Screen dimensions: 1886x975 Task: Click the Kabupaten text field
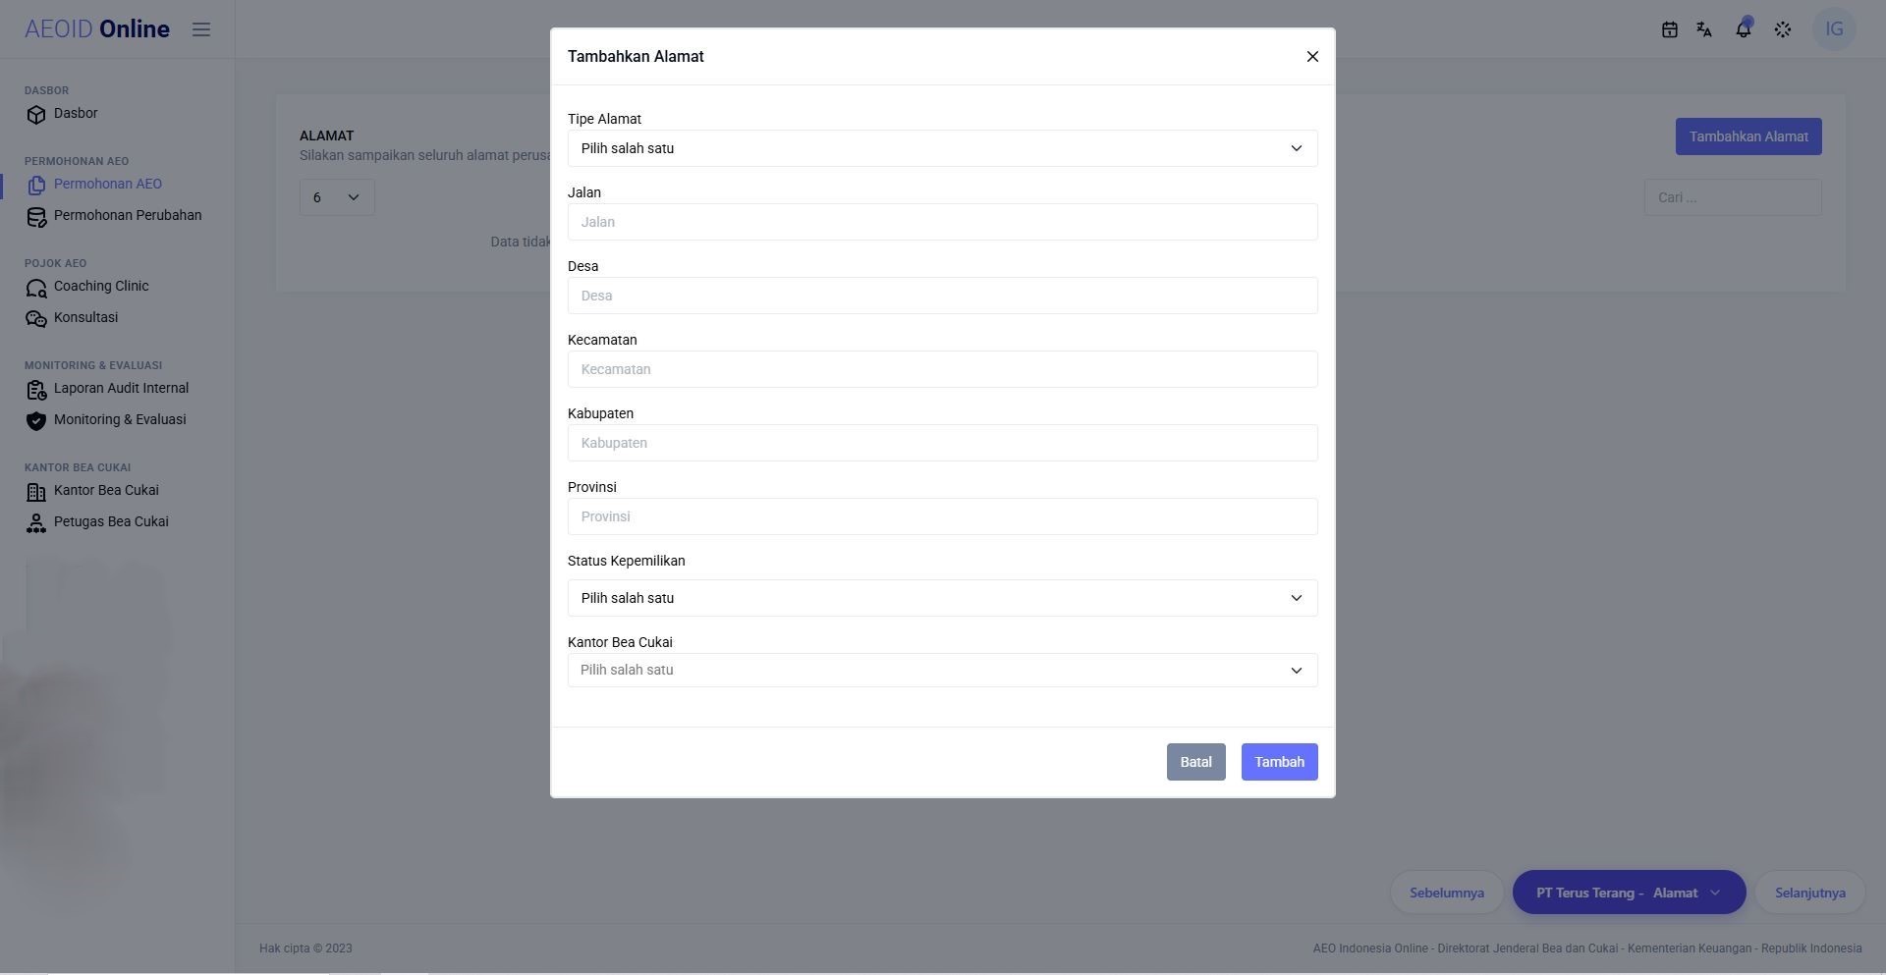(x=943, y=443)
